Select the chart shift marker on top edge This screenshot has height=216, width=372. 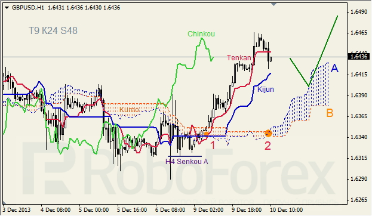[274, 4]
